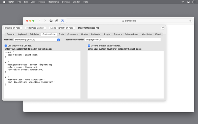The width and height of the screenshot is (198, 124).
Task: Click the lock icon beside example.org
Action: pos(123,21)
